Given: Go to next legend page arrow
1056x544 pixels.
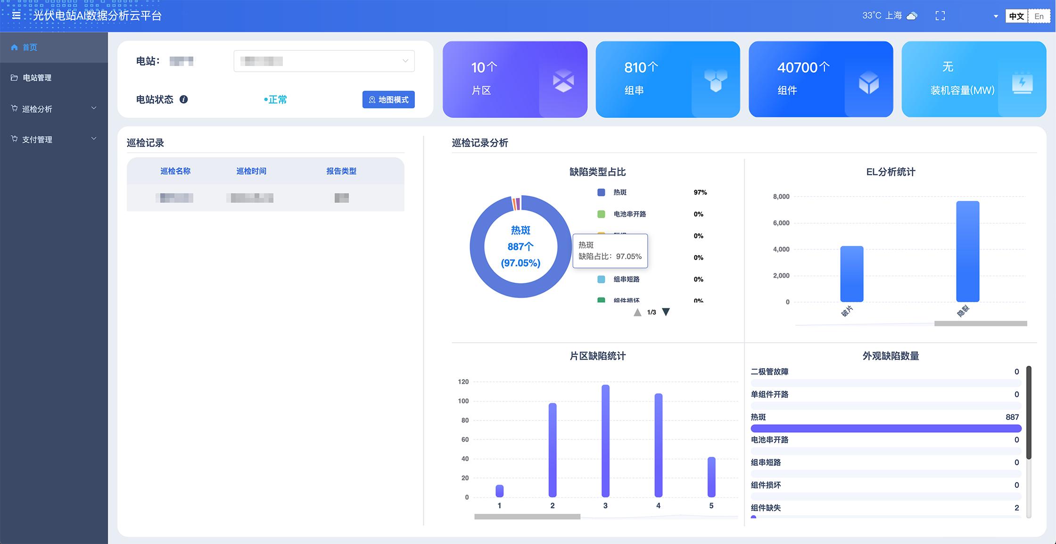Looking at the screenshot, I should pyautogui.click(x=666, y=312).
